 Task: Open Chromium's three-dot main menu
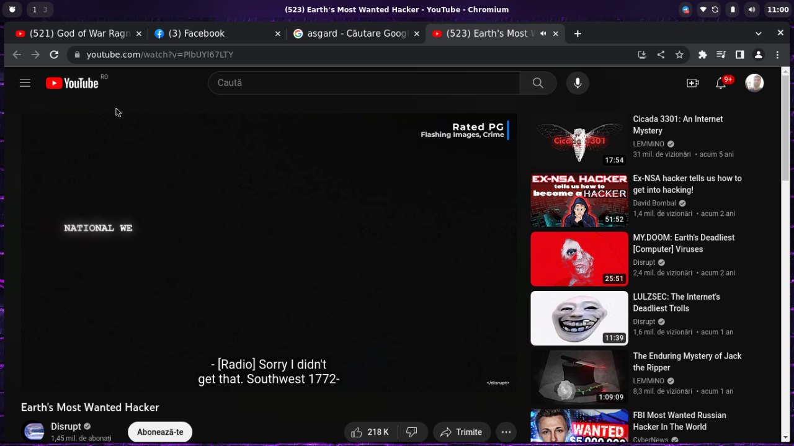pos(777,55)
